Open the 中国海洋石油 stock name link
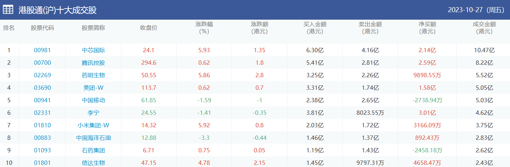The height and width of the screenshot is (167, 510). coord(93,138)
